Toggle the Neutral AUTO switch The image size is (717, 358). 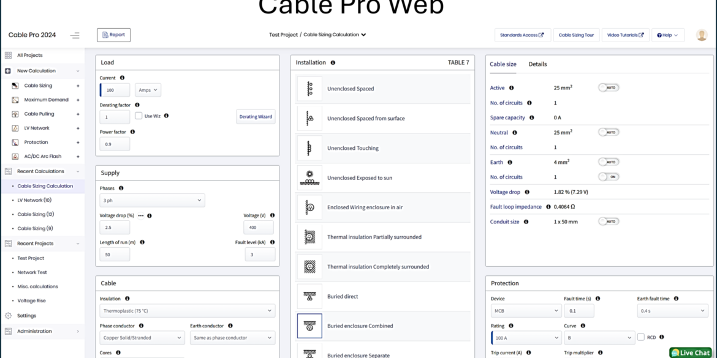[x=609, y=132]
